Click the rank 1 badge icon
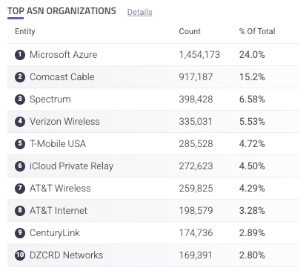306x274 pixels. [20, 55]
